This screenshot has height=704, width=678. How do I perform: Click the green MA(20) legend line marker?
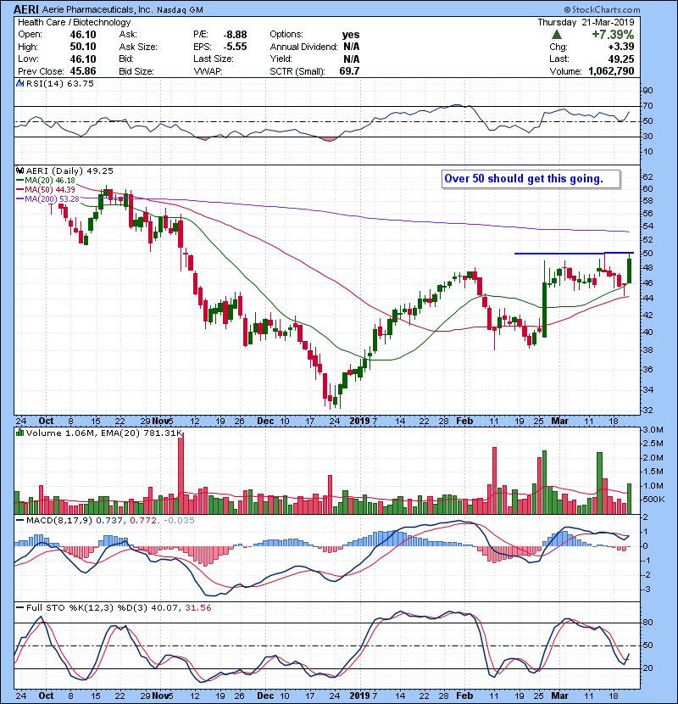pyautogui.click(x=19, y=180)
